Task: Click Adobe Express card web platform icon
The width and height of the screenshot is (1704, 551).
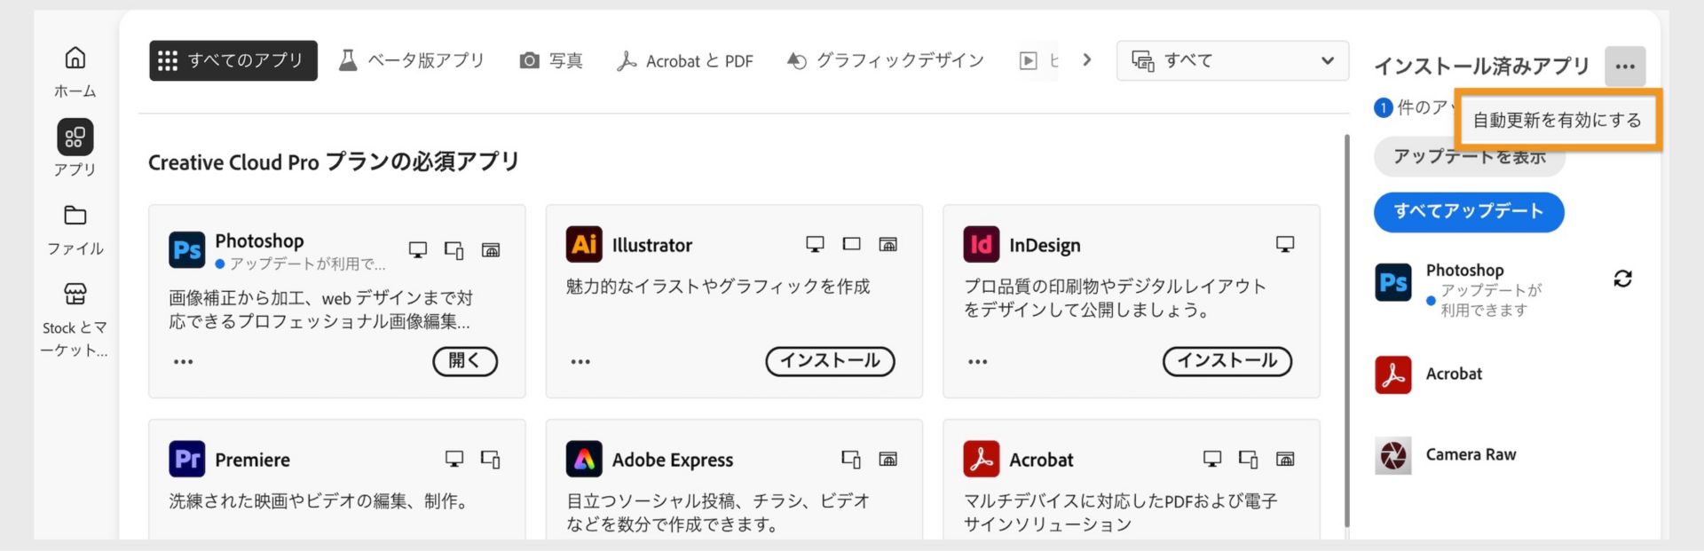Action: point(887,459)
